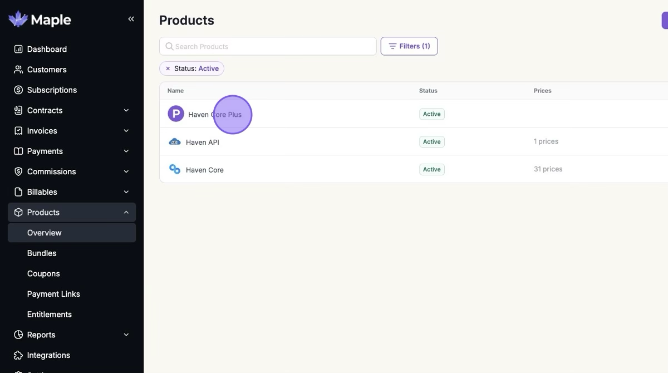
Task: Remove the Status: Active filter chip
Action: coord(168,68)
